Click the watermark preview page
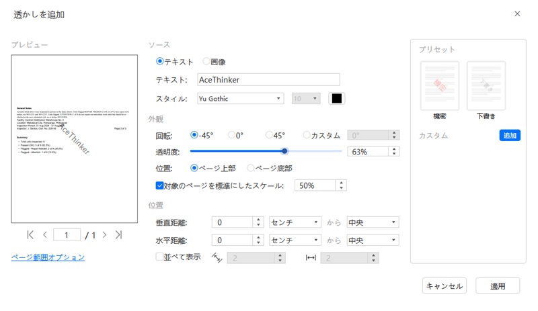This screenshot has height=311, width=538. 75,139
